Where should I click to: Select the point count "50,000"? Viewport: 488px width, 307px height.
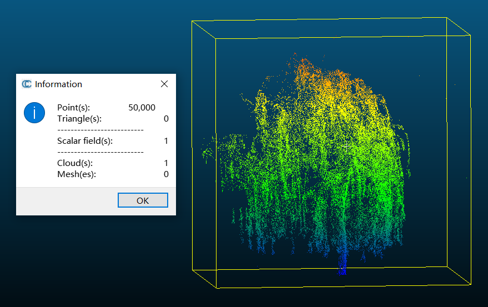tap(142, 107)
